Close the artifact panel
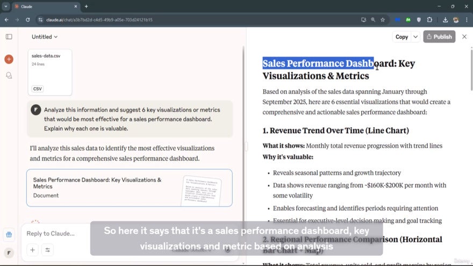The image size is (473, 266). (464, 37)
